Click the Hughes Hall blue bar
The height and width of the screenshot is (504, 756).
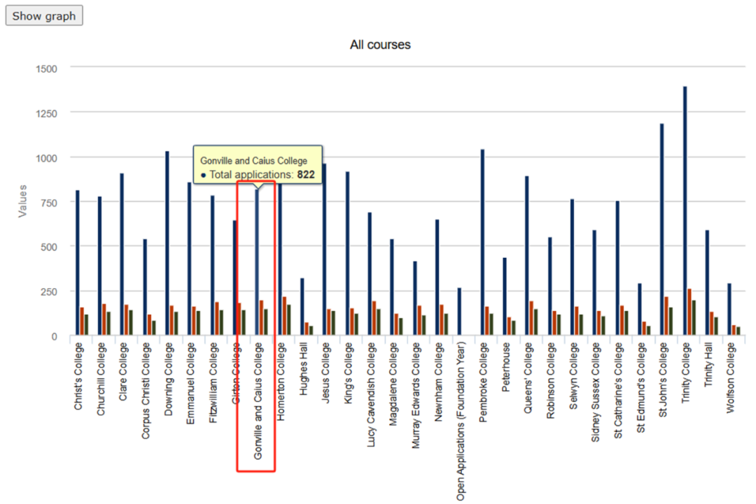[x=302, y=308]
